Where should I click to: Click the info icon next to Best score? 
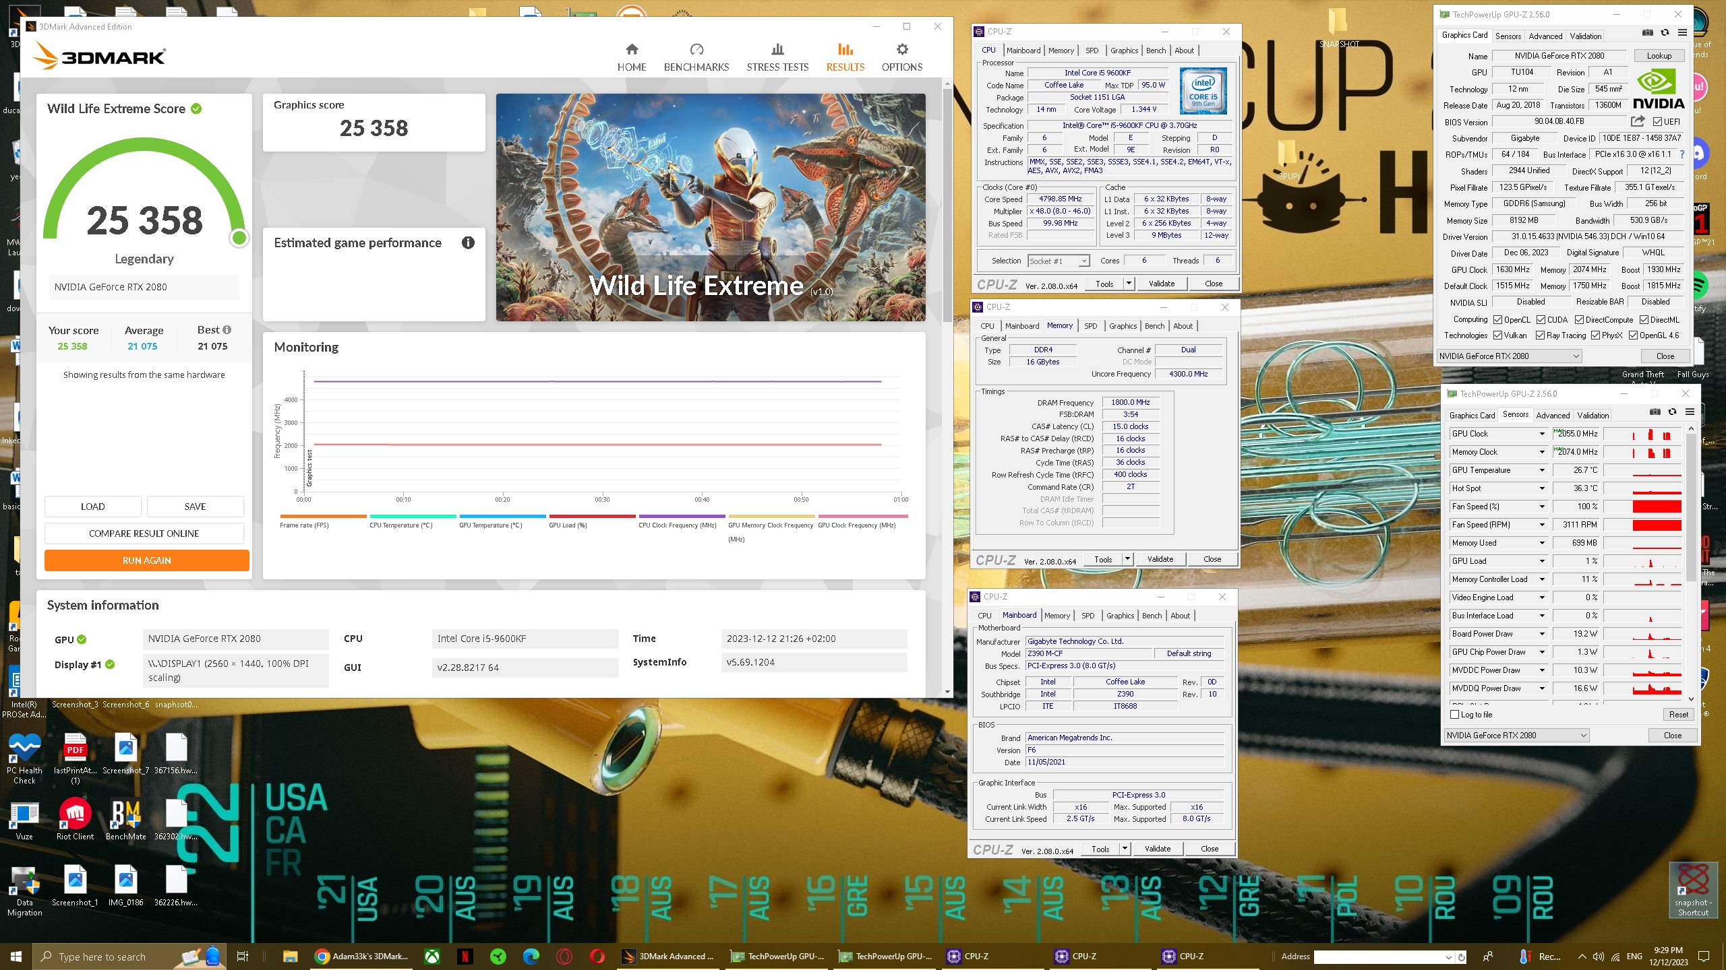coord(227,330)
